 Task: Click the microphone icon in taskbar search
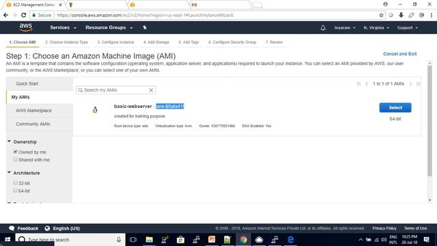tap(119, 240)
